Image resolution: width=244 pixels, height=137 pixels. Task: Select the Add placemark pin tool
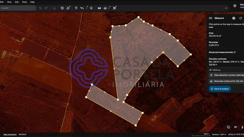point(76,8)
